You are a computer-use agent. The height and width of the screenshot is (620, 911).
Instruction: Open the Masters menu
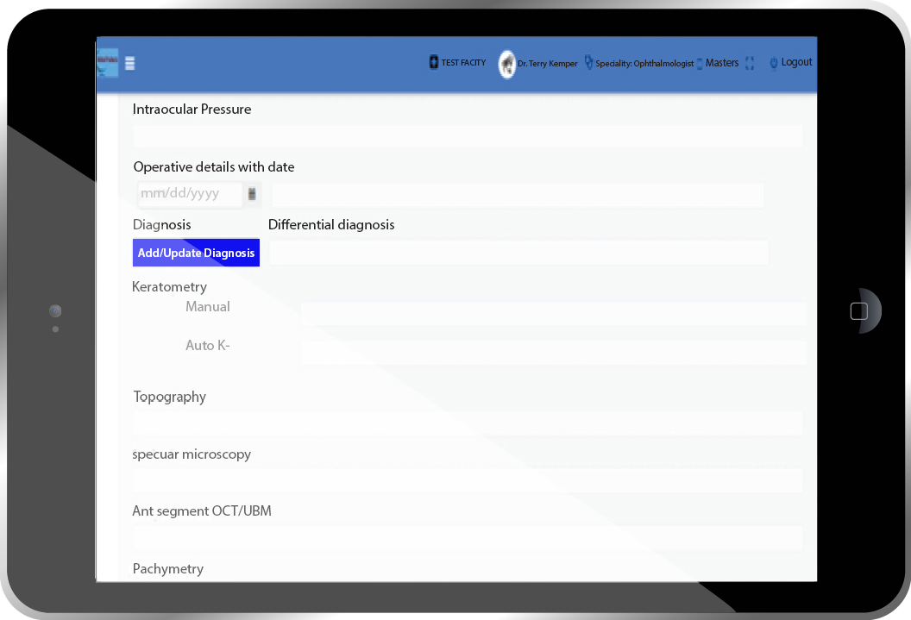pyautogui.click(x=721, y=63)
